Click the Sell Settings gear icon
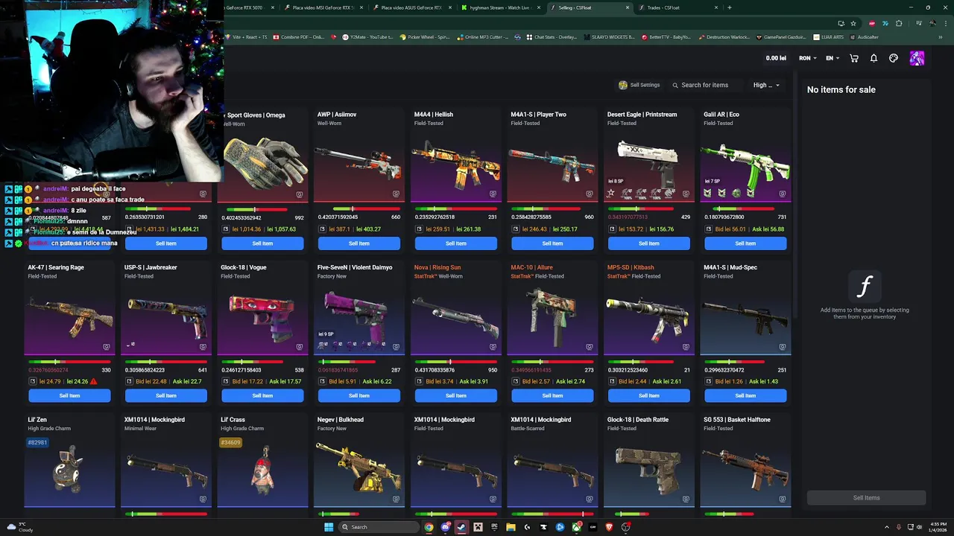Image resolution: width=954 pixels, height=536 pixels. [x=623, y=85]
